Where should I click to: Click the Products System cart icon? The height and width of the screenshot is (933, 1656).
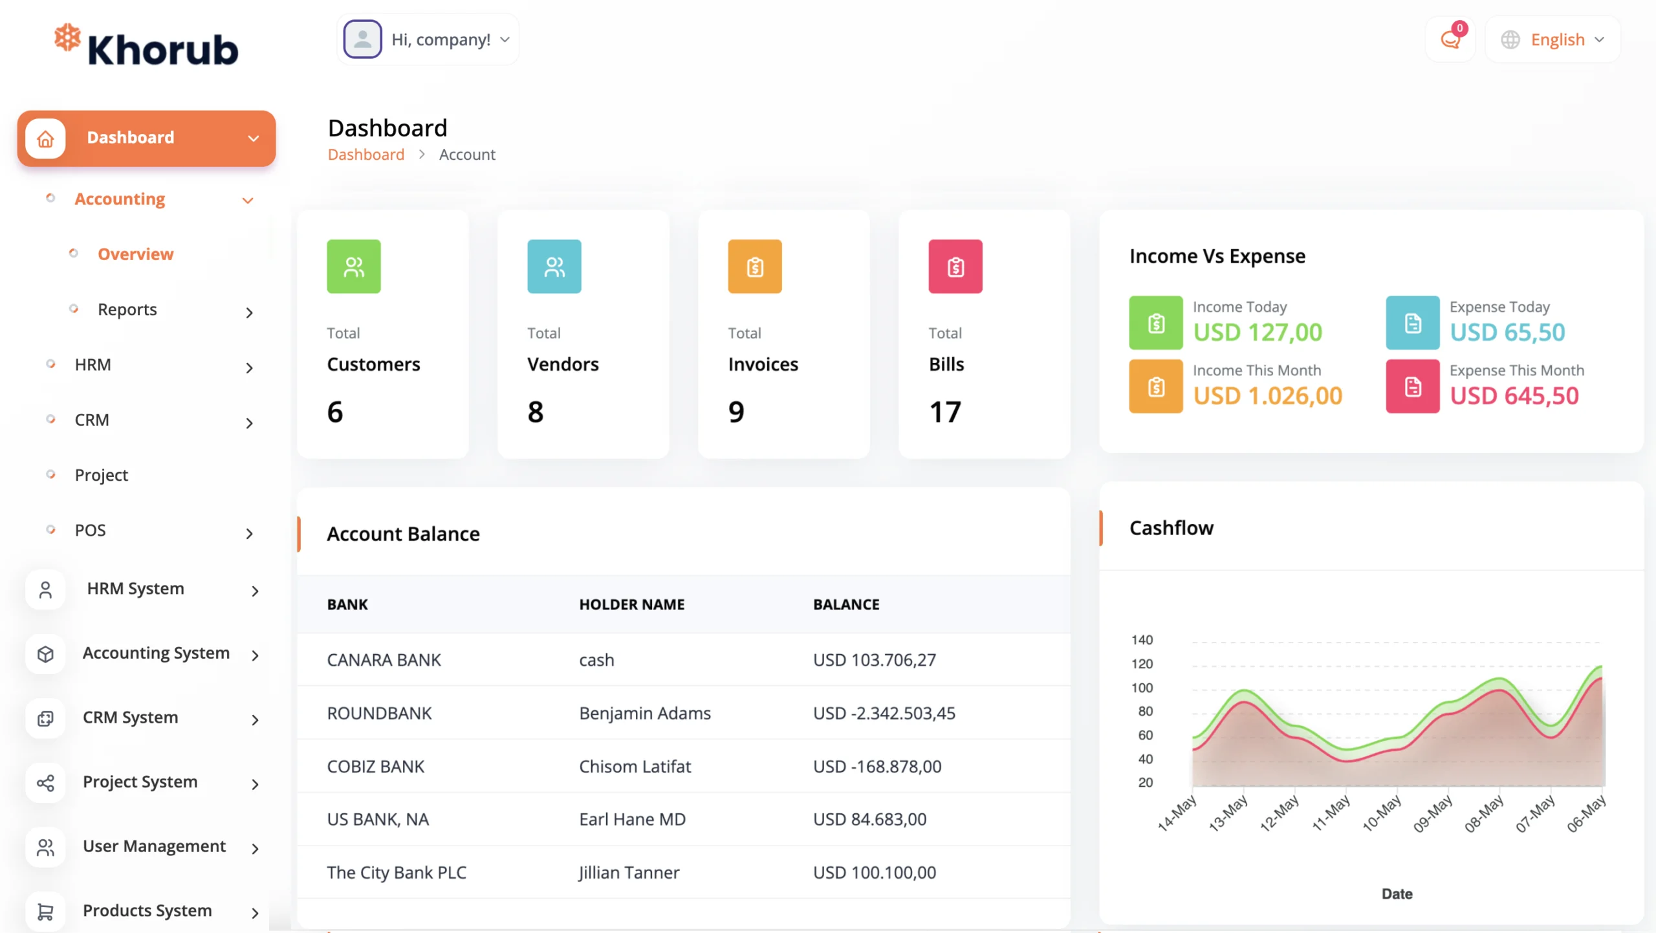pyautogui.click(x=45, y=912)
